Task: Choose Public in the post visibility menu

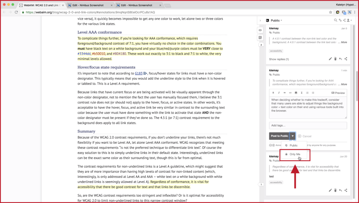Action: pyautogui.click(x=294, y=146)
